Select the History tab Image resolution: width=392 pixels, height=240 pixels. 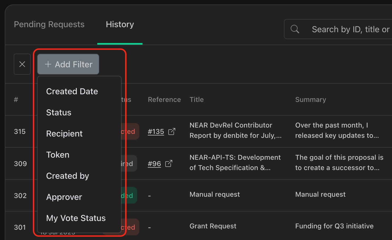click(119, 24)
